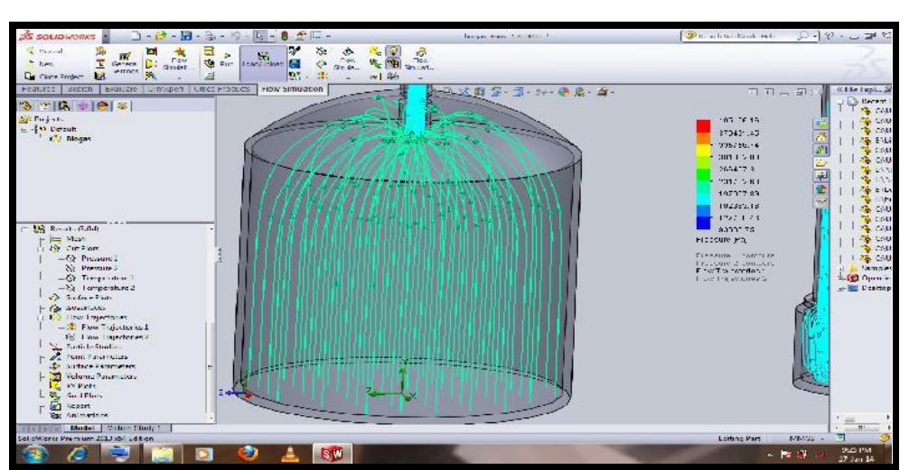Click the Rebuild traffic light icon
The height and width of the screenshot is (470, 909).
pyautogui.click(x=285, y=37)
